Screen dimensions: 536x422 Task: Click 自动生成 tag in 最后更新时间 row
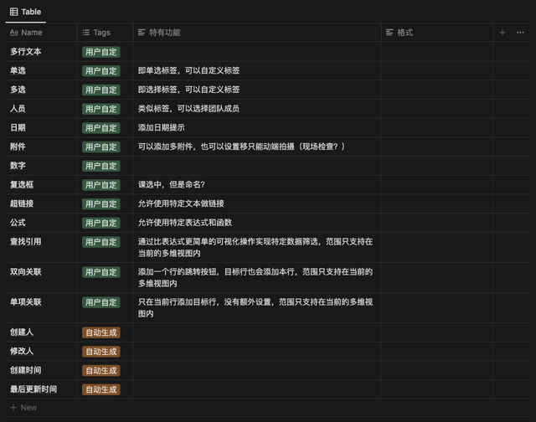pyautogui.click(x=100, y=389)
